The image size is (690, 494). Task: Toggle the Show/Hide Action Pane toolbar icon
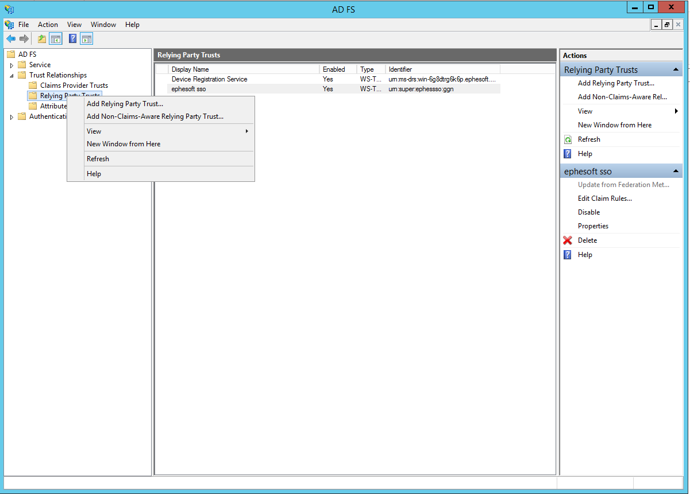tap(87, 39)
